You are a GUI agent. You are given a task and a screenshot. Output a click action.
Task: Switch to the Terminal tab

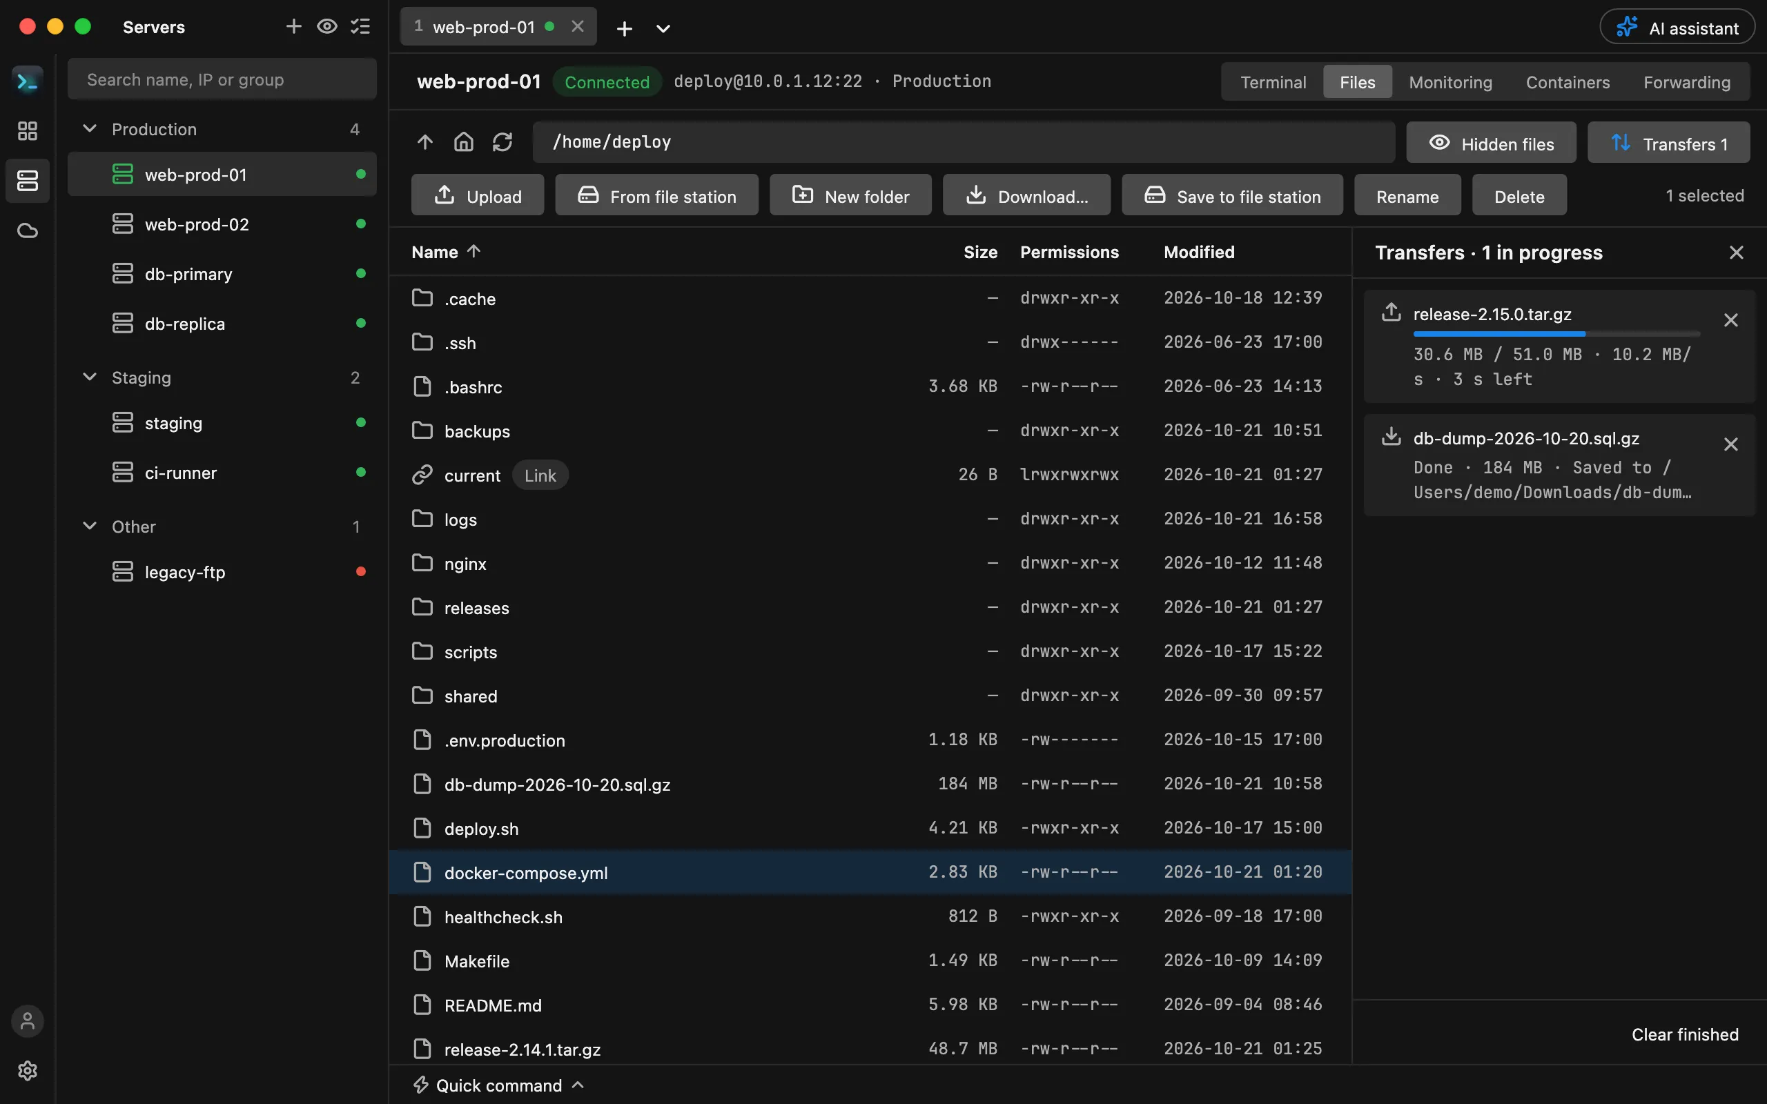1273,82
